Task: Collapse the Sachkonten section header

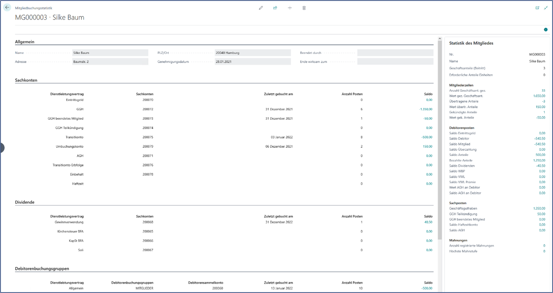Action: click(26, 80)
